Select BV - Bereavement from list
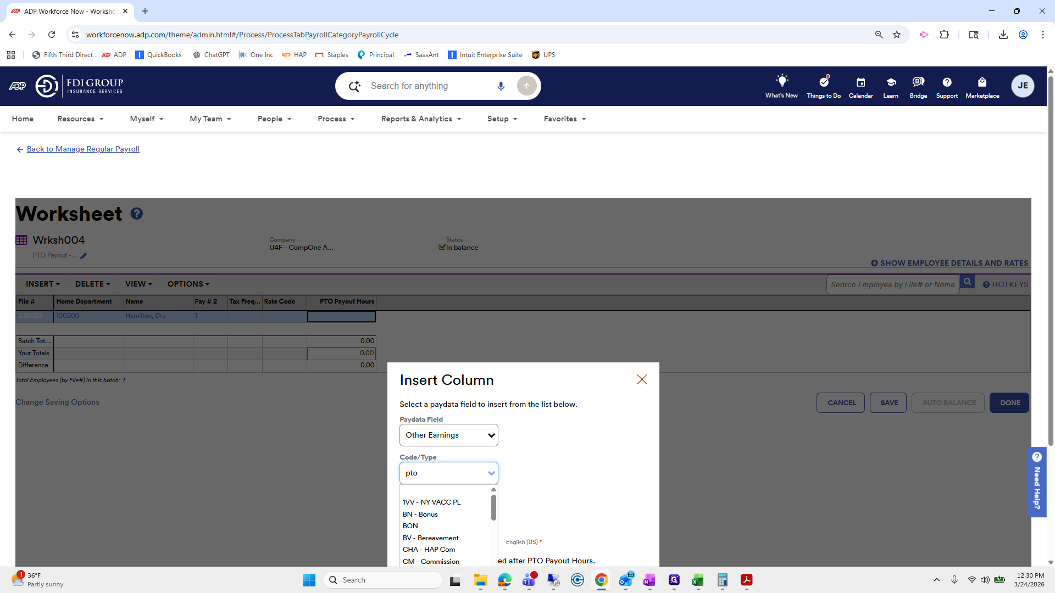The height and width of the screenshot is (593, 1055). click(x=430, y=538)
